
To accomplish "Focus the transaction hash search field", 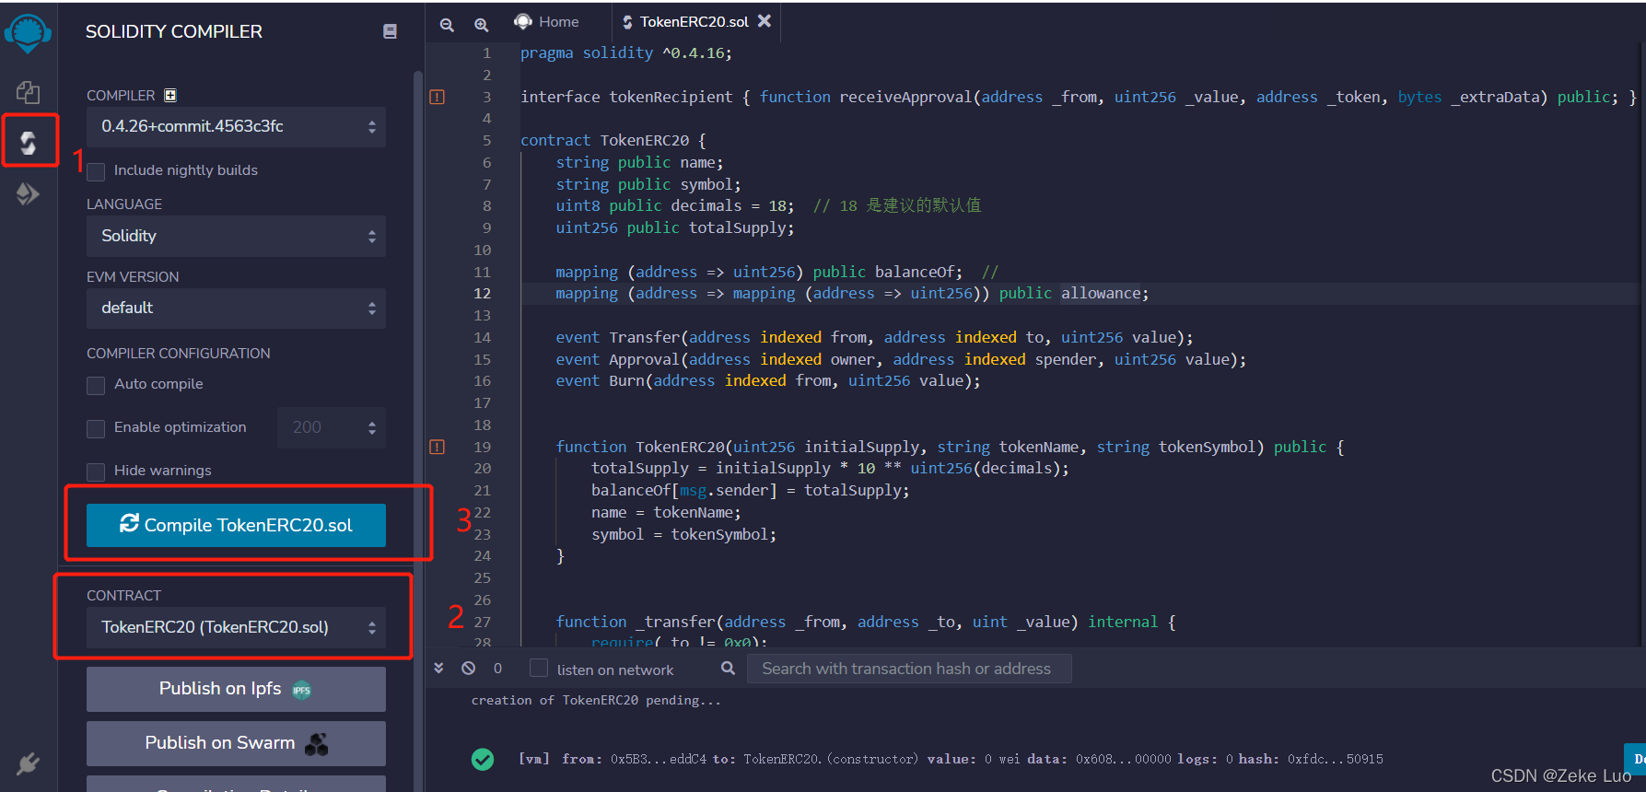I will point(908,669).
